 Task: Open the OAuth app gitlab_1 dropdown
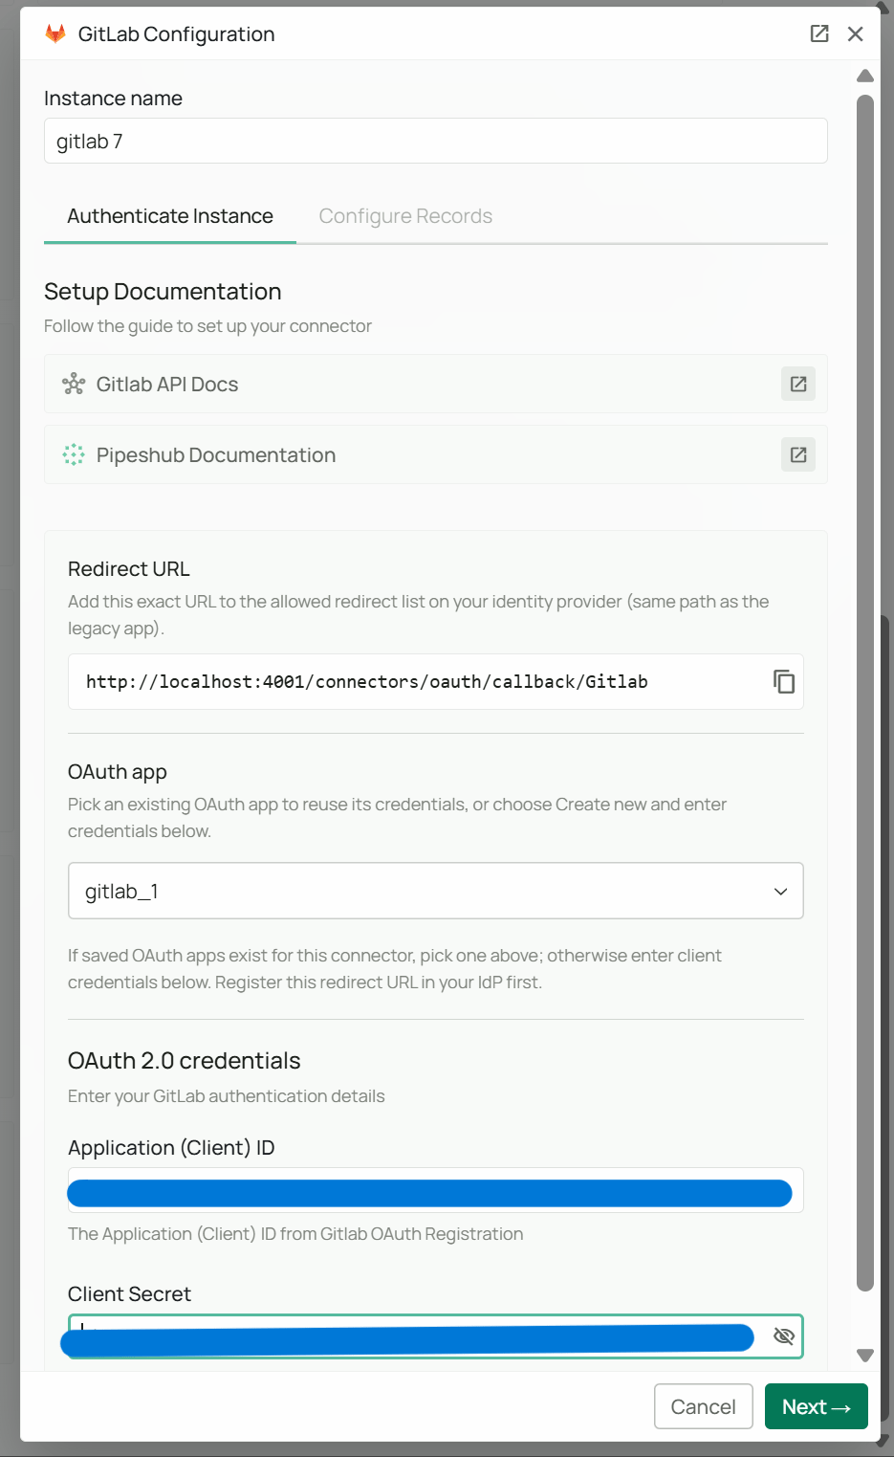pos(436,891)
